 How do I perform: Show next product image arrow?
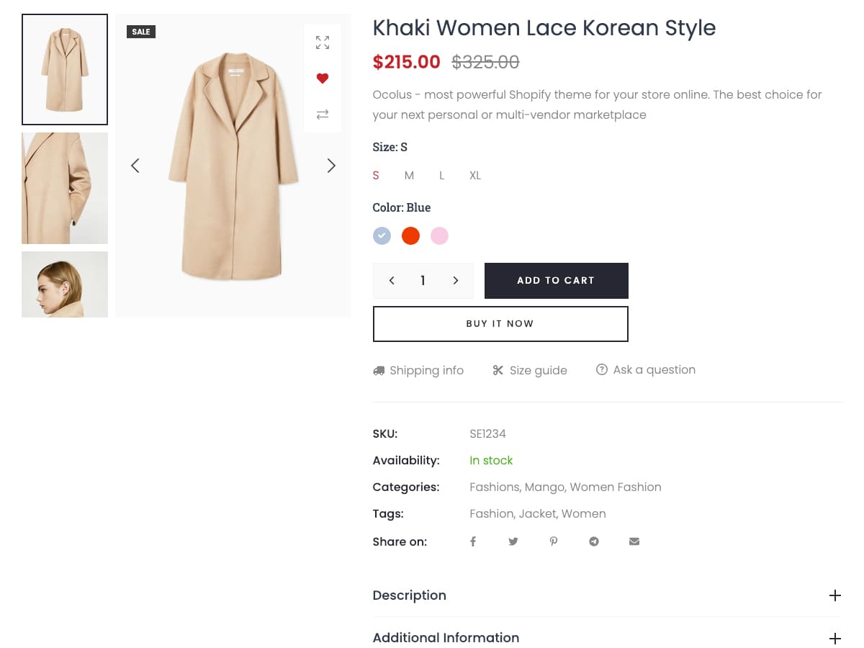pyautogui.click(x=331, y=166)
